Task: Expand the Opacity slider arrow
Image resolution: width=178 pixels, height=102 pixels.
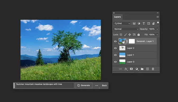Action: tap(157, 29)
